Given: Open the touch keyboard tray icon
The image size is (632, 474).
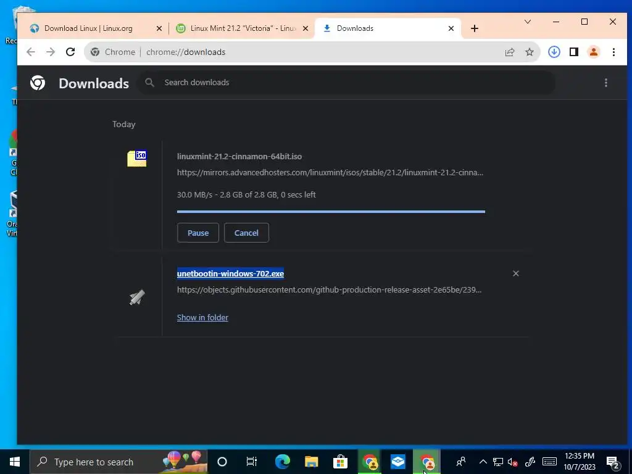Looking at the screenshot, I should (549, 462).
